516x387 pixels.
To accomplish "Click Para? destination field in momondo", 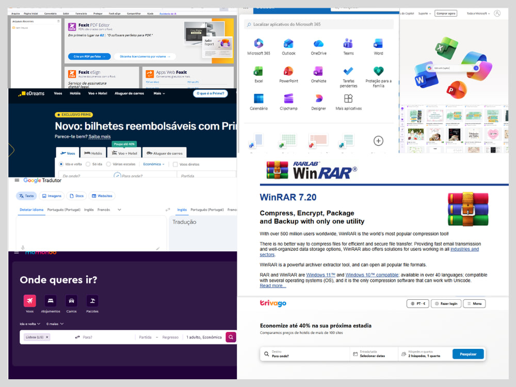I will click(107, 337).
